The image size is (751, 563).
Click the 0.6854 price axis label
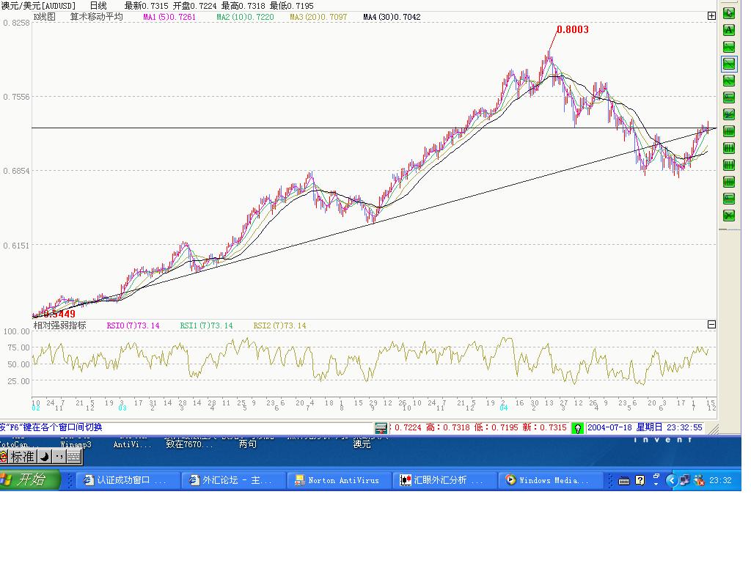[16, 171]
